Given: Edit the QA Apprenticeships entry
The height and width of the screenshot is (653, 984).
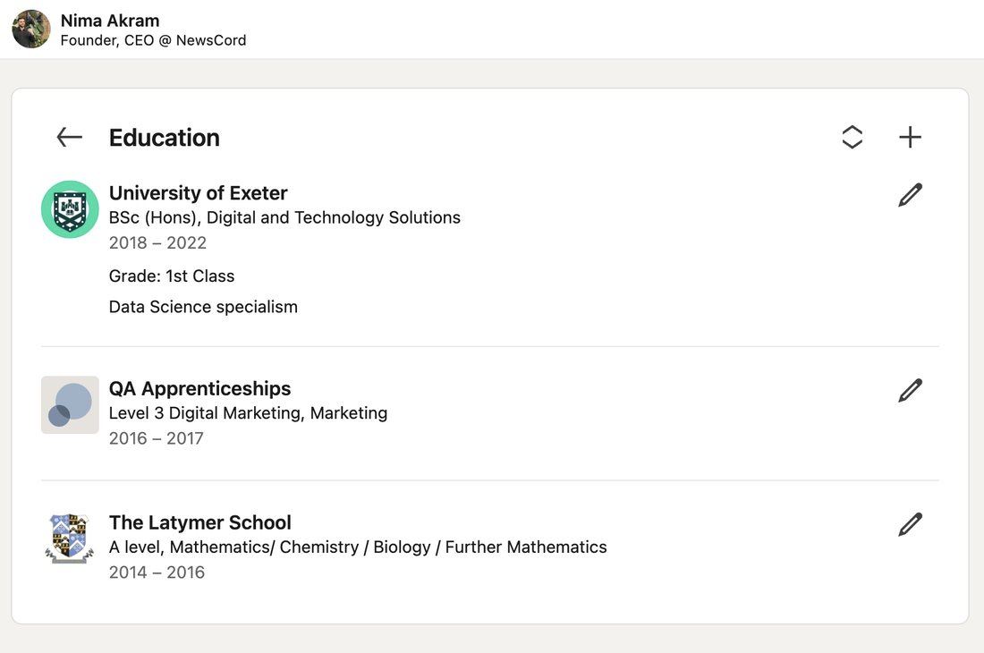Looking at the screenshot, I should (x=910, y=390).
